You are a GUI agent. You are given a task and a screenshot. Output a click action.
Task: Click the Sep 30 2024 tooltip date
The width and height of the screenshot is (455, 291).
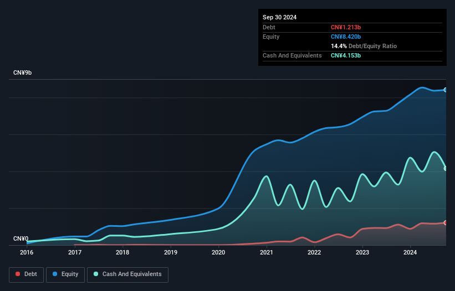coord(279,17)
